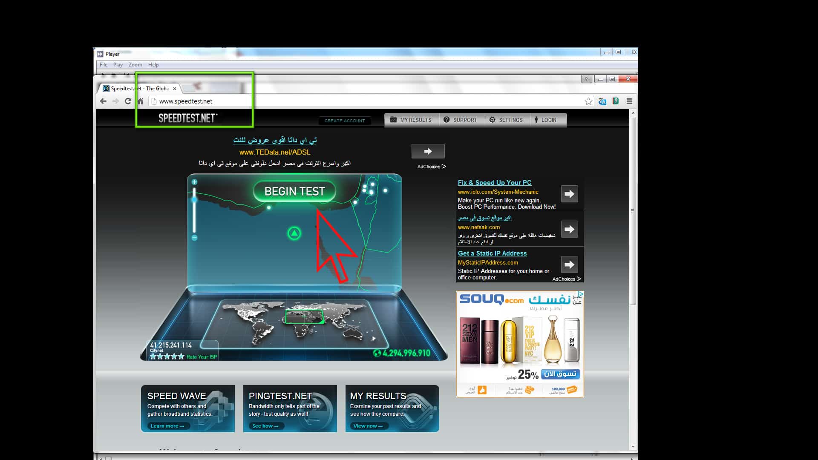
Task: Click the scrollbar up arrow
Action: (x=633, y=113)
